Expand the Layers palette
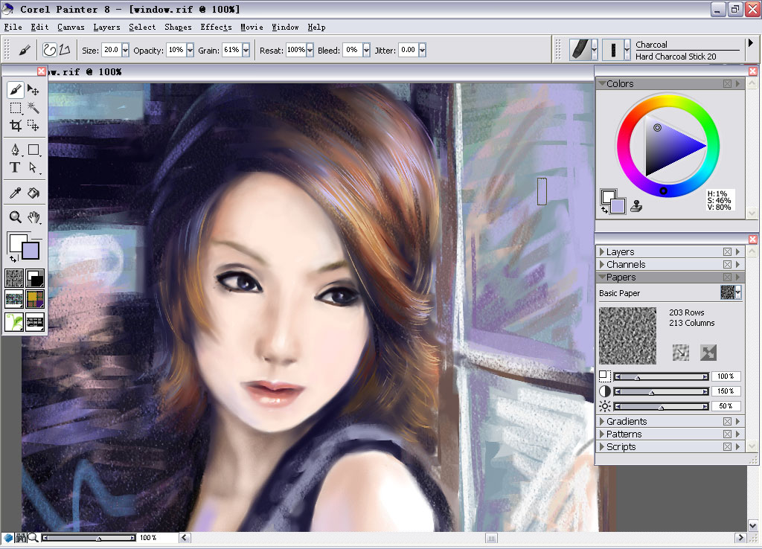This screenshot has width=762, height=549. pos(601,251)
